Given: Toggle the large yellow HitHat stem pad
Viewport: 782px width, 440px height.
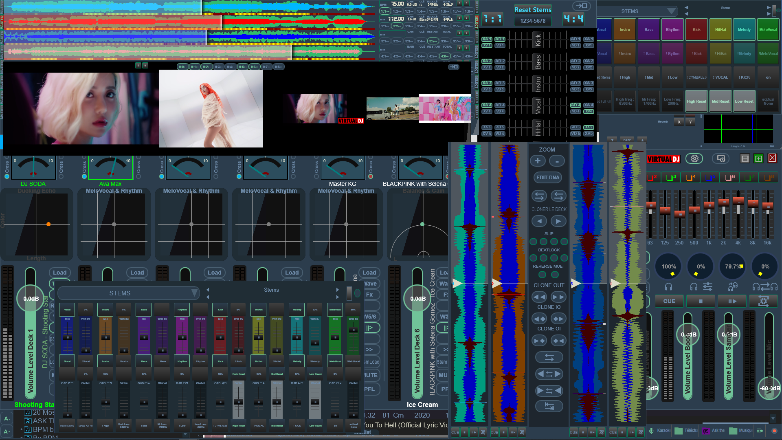Looking at the screenshot, I should pyautogui.click(x=720, y=30).
